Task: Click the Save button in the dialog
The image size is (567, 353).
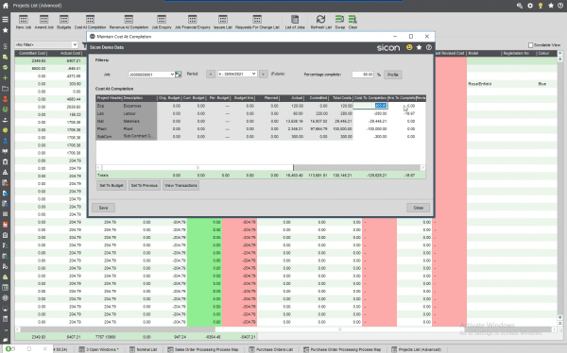Action: click(x=103, y=208)
